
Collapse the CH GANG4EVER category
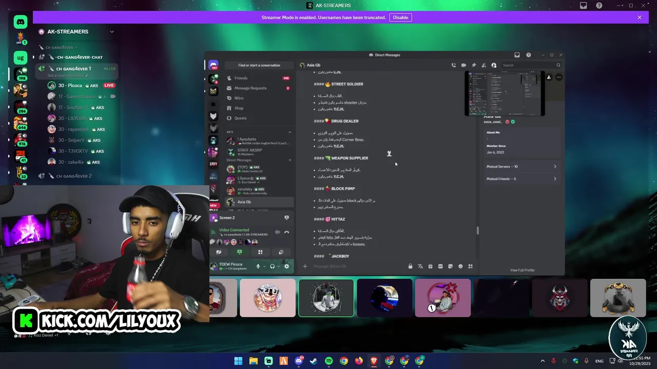[x=60, y=47]
